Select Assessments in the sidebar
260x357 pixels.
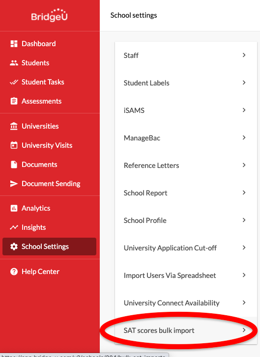[x=41, y=101]
